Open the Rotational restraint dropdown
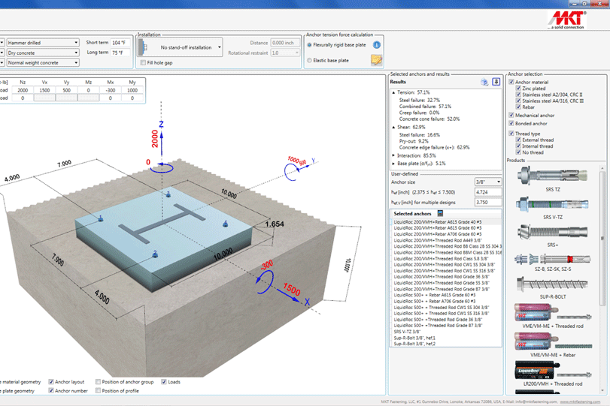The width and height of the screenshot is (610, 406). click(x=285, y=53)
